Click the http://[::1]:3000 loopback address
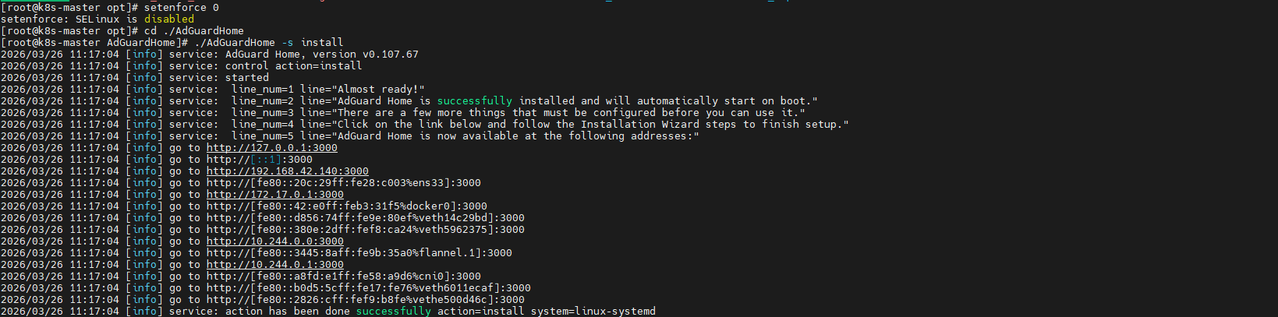 tap(259, 160)
